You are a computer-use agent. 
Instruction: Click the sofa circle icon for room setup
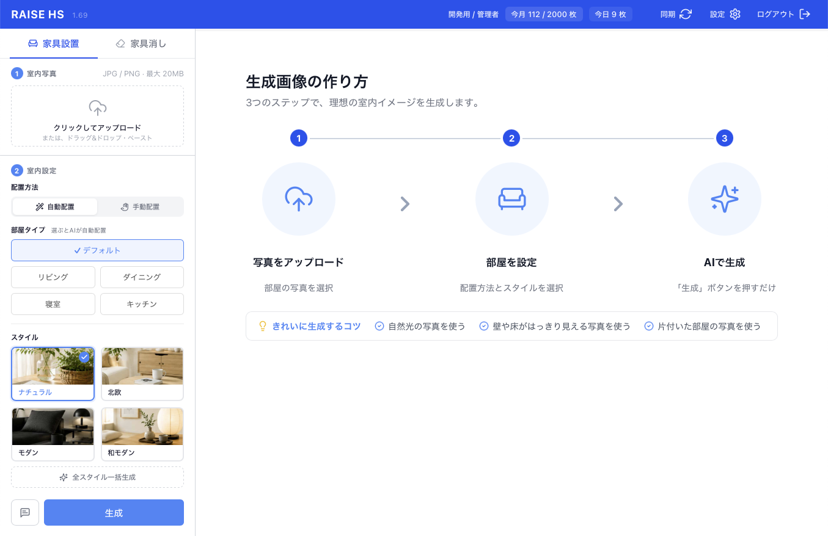pos(512,199)
